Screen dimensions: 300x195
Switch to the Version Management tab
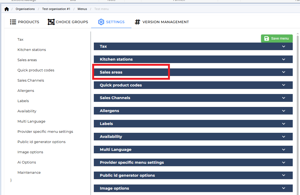tap(165, 22)
